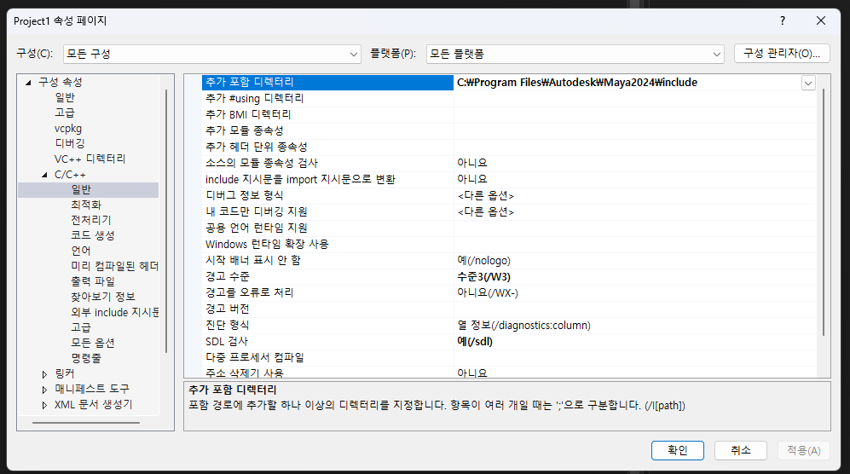Viewport: 850px width, 474px height.
Task: Select the 시작 배너 표시 안 함 property
Action: [x=327, y=260]
